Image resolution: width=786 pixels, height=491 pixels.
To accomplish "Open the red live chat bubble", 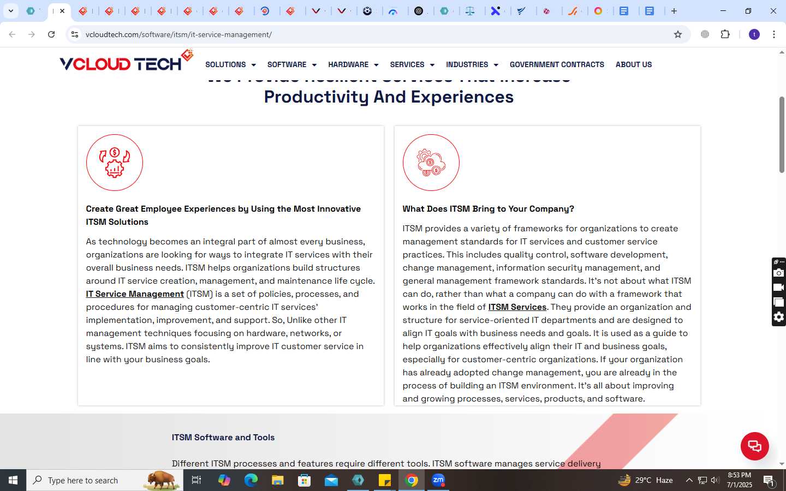I will click(x=754, y=446).
